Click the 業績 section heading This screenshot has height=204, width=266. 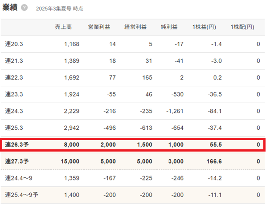pos(10,8)
